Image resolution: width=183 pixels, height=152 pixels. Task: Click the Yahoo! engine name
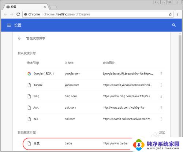coord(38,85)
